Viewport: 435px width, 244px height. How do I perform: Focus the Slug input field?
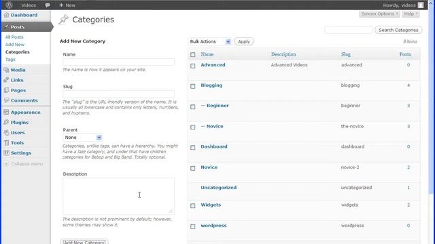(118, 94)
